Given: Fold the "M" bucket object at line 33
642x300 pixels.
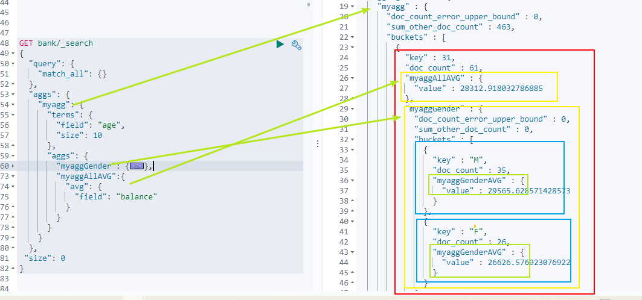Looking at the screenshot, I should click(353, 149).
